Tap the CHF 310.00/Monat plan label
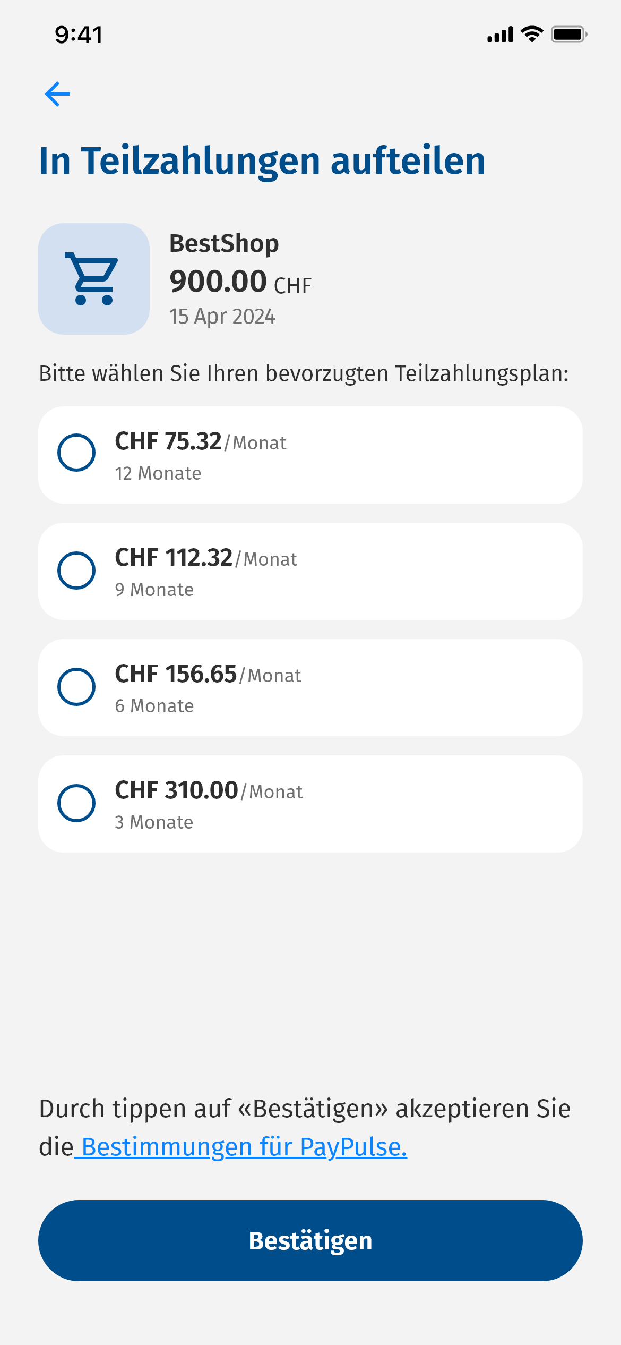 point(209,791)
